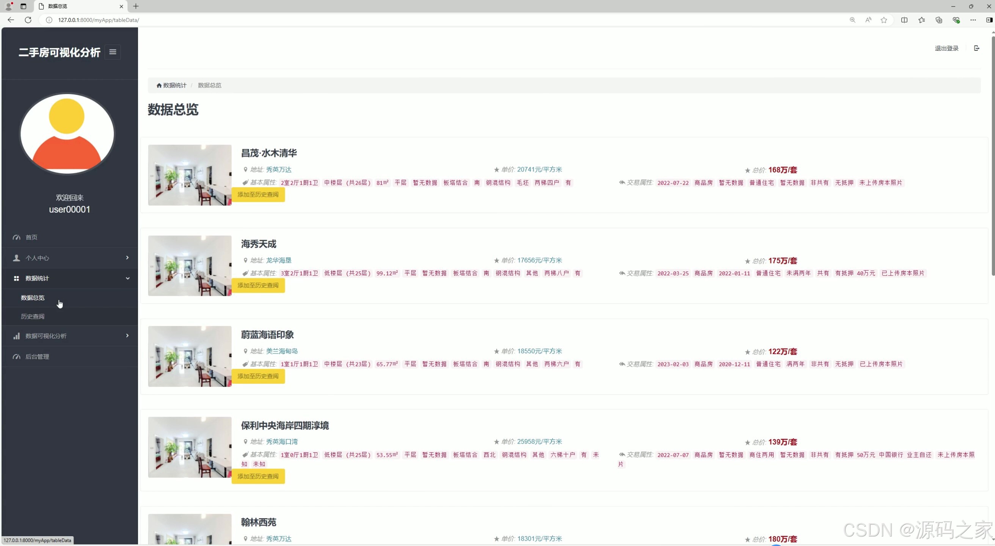Click the 数据统计 breadcrumb home link
The width and height of the screenshot is (995, 546).
171,85
